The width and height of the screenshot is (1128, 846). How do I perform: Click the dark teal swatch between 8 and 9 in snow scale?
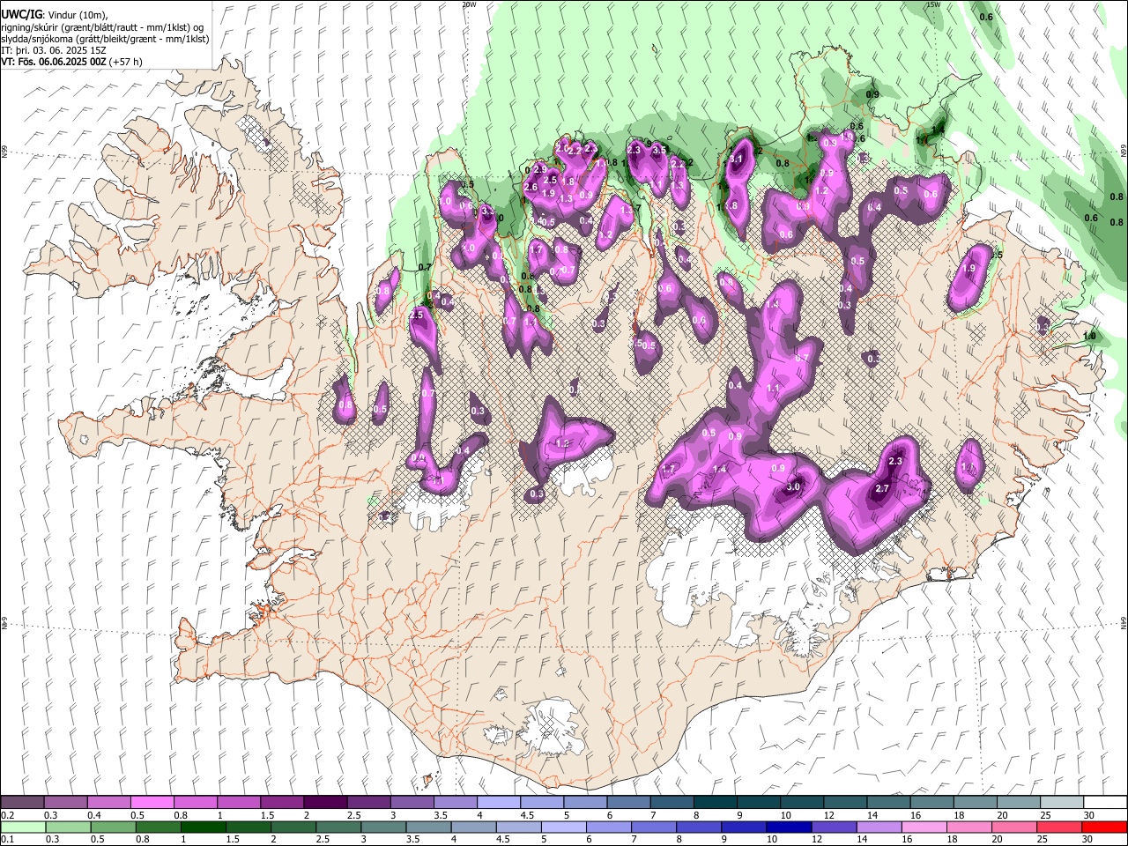tap(714, 803)
